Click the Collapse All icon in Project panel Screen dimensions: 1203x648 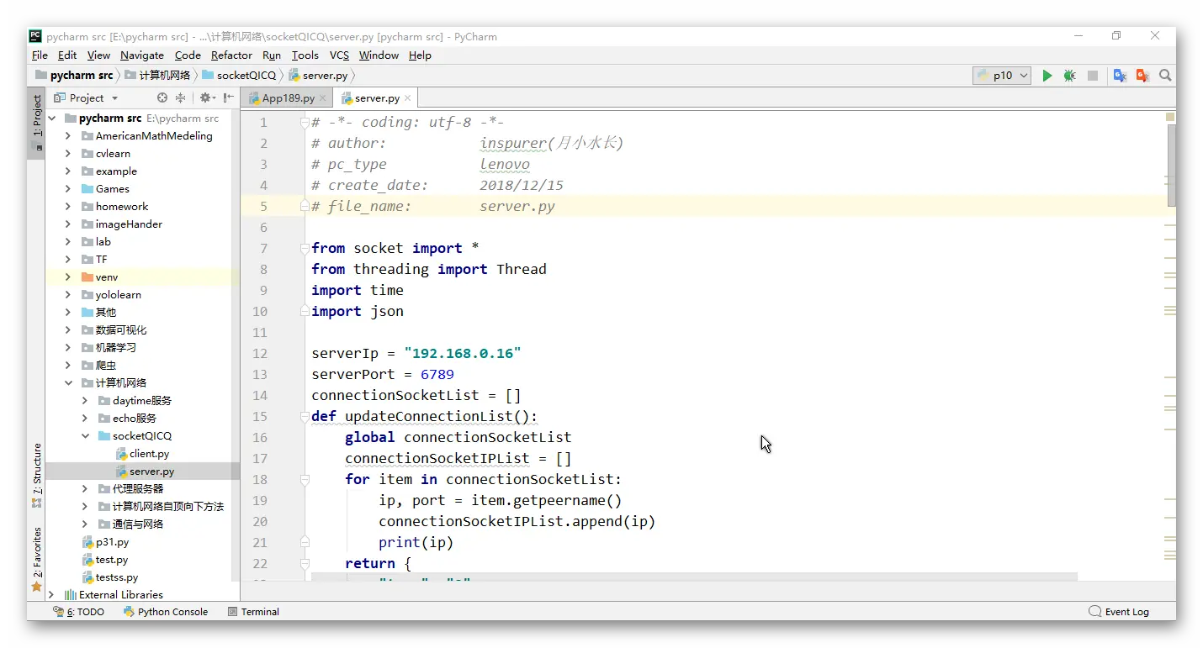click(180, 98)
